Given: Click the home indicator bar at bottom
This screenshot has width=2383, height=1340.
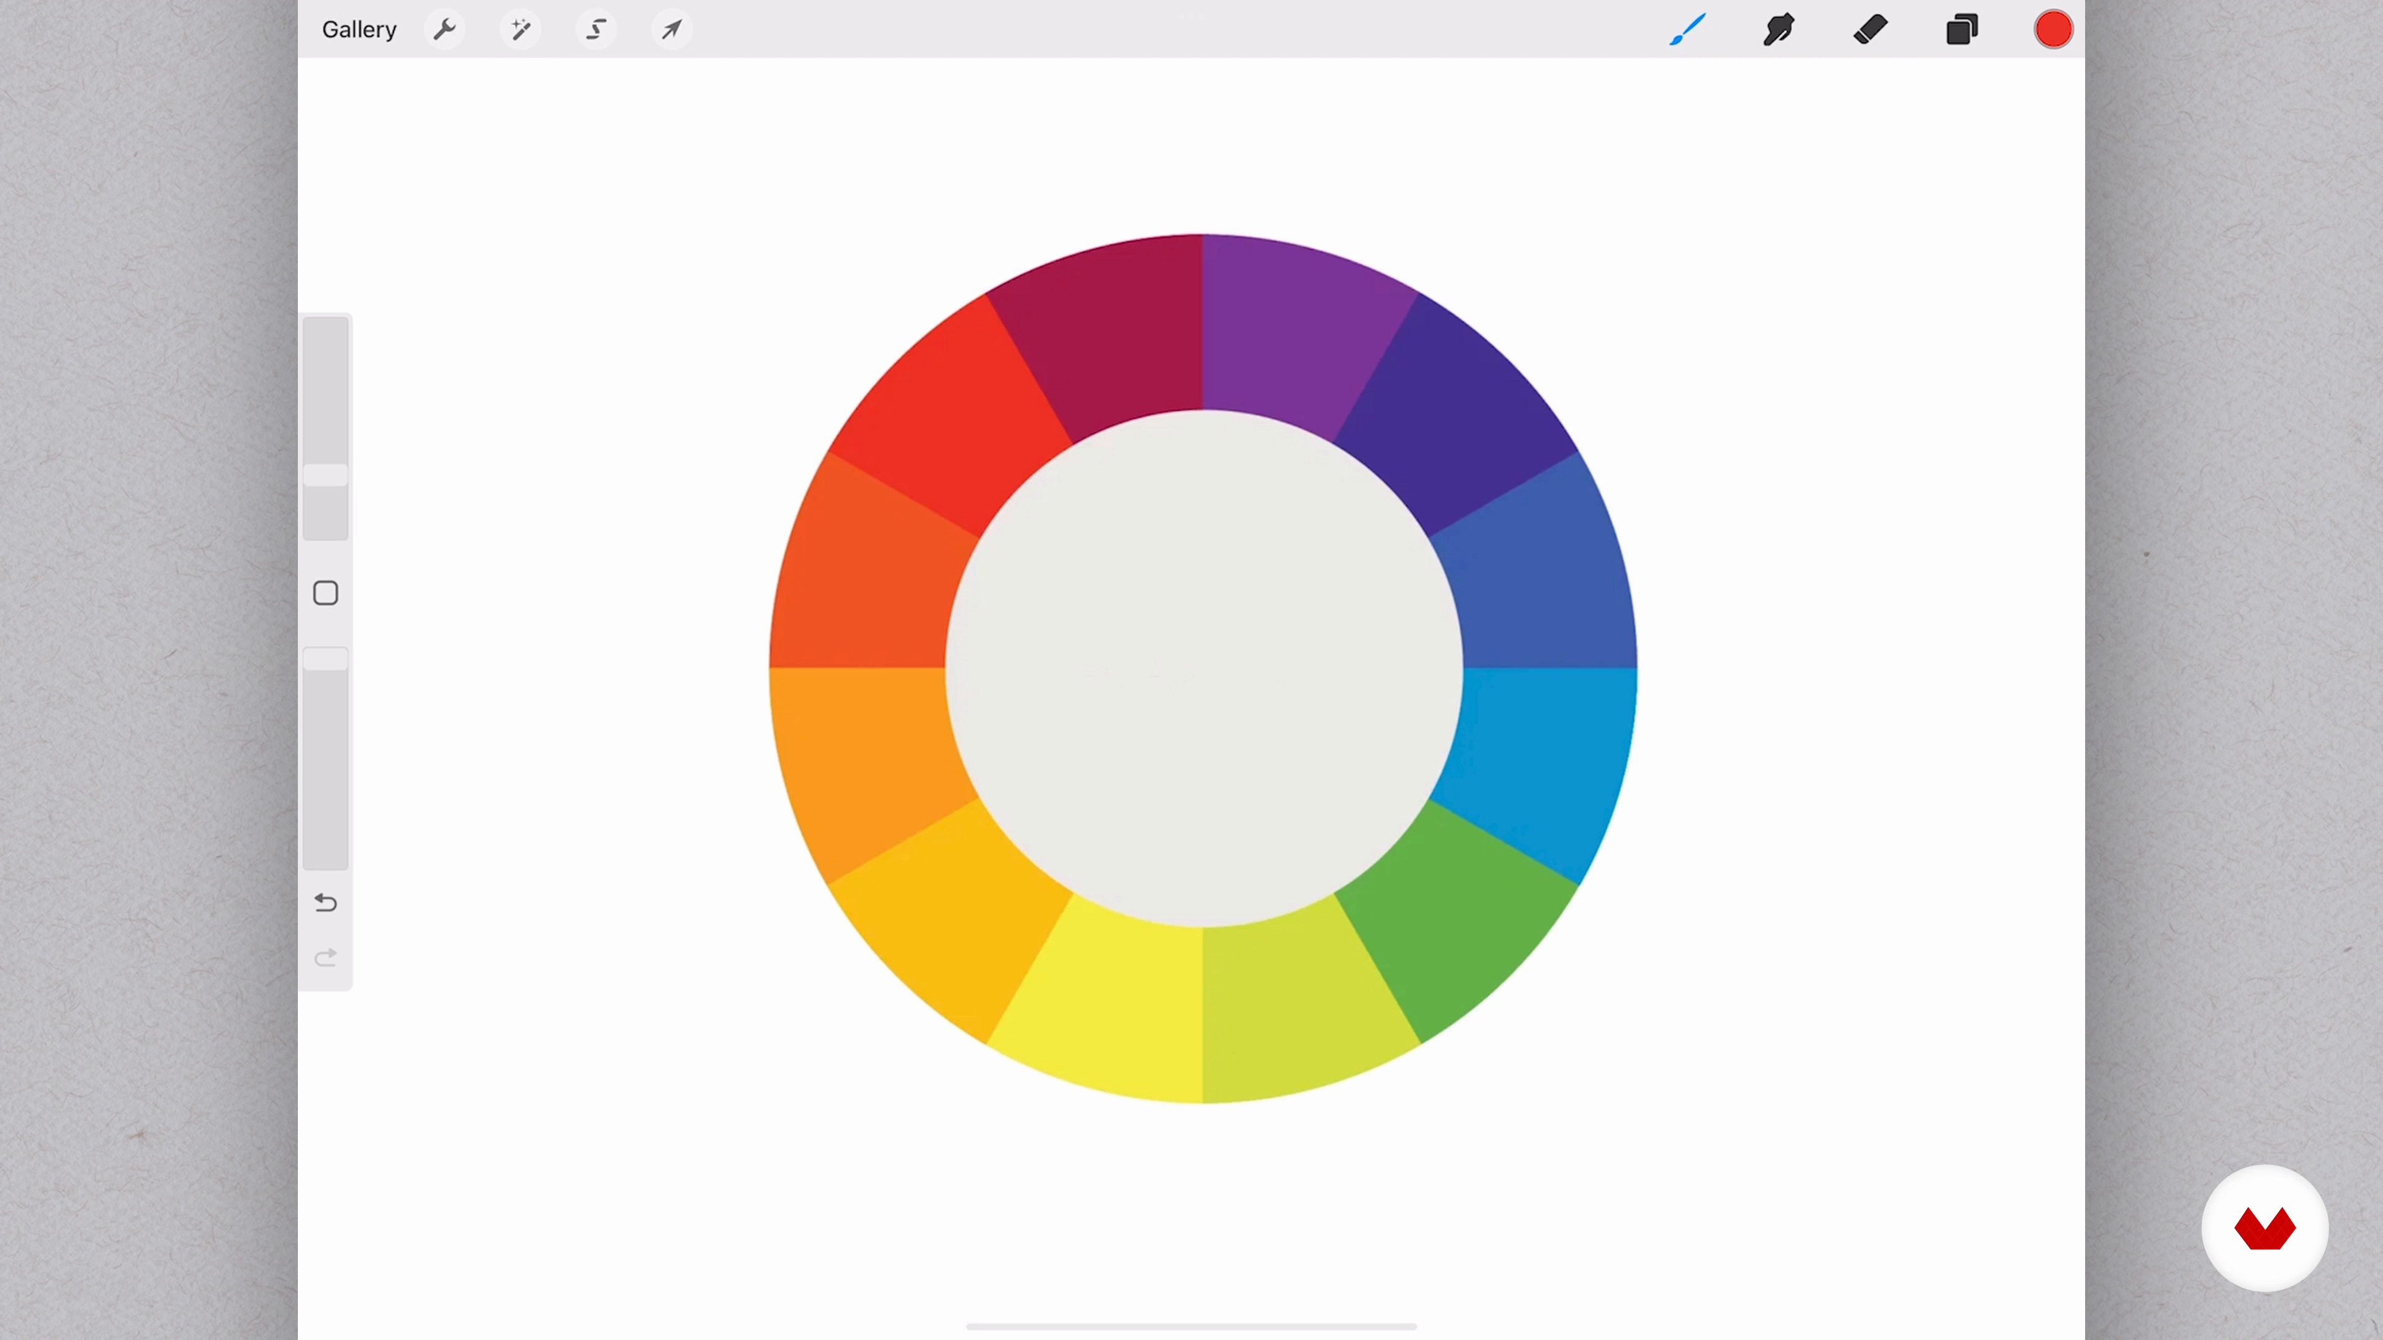Looking at the screenshot, I should (1191, 1326).
